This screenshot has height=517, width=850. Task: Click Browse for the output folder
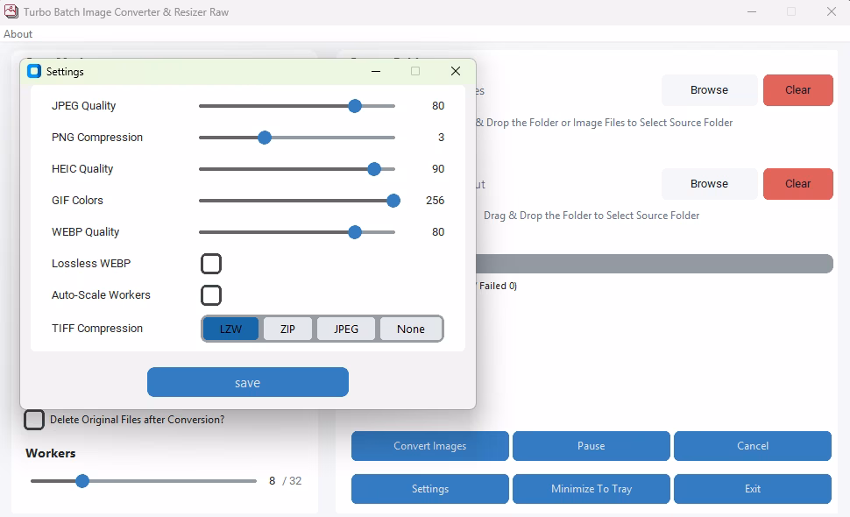coord(709,184)
